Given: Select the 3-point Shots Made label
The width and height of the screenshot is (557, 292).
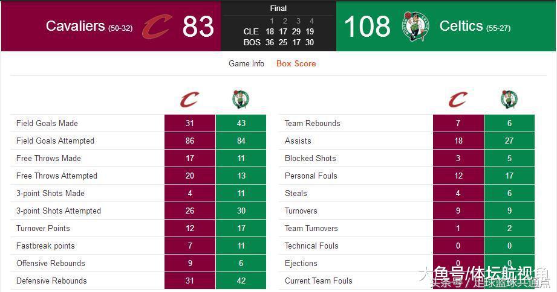Looking at the screenshot, I should pos(50,193).
